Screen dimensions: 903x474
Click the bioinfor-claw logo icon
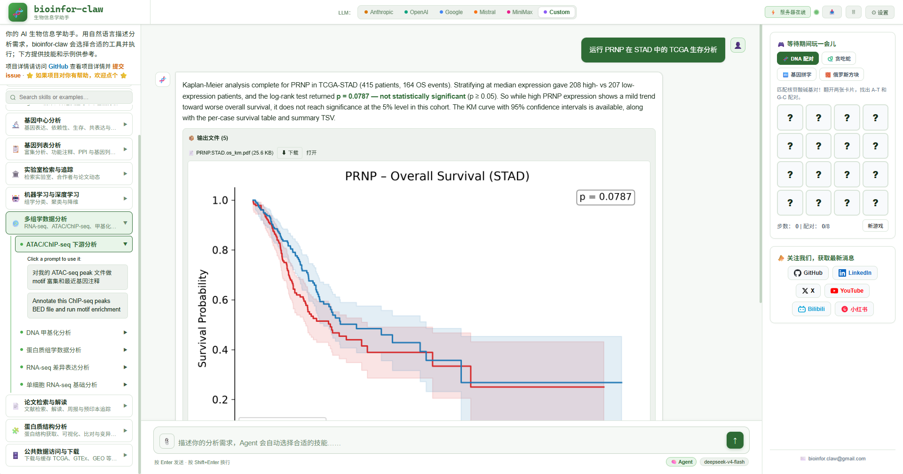coord(18,12)
